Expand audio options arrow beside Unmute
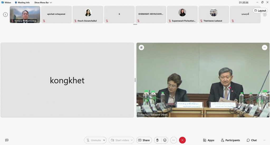This screenshot has height=145, width=270. (104, 140)
